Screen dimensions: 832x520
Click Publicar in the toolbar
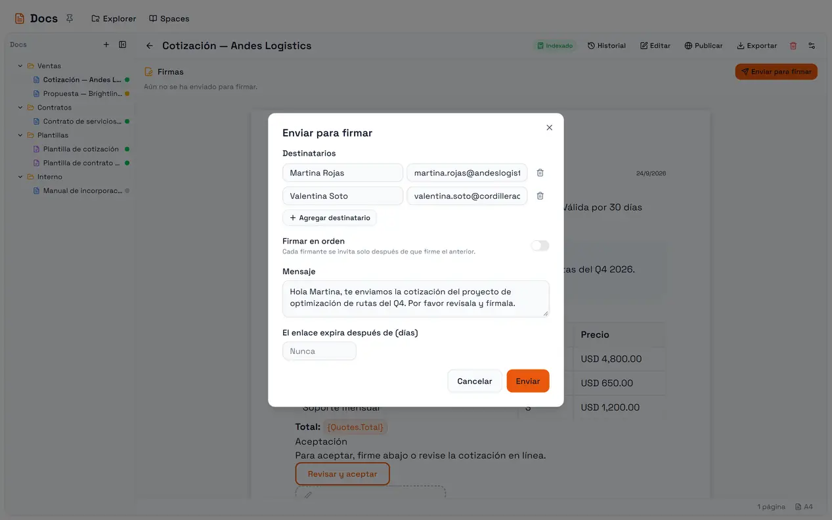(x=703, y=46)
